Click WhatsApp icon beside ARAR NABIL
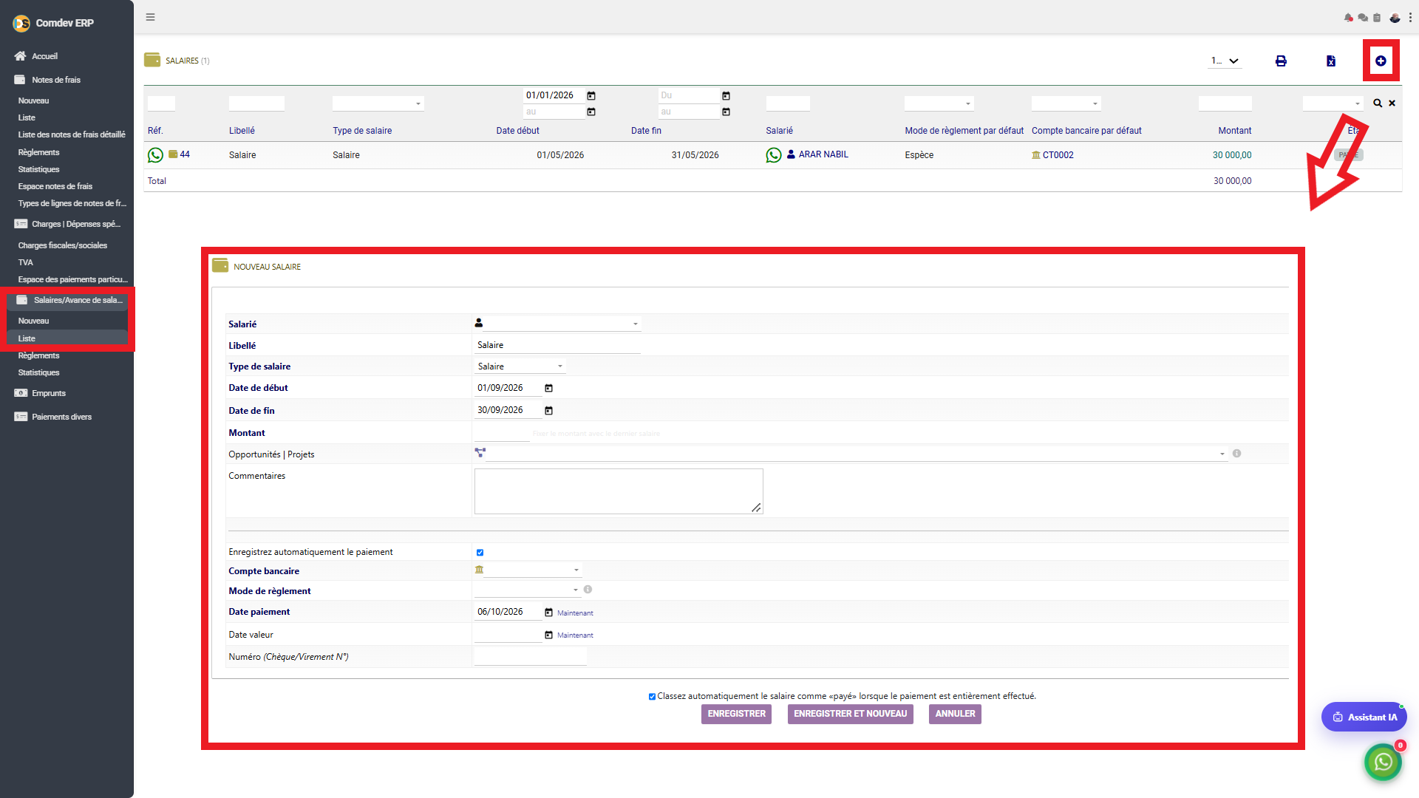 (x=774, y=155)
